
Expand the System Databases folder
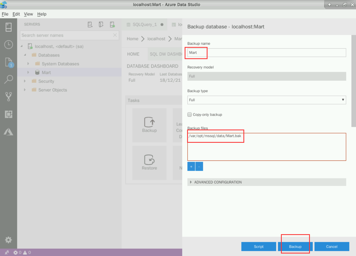click(28, 64)
